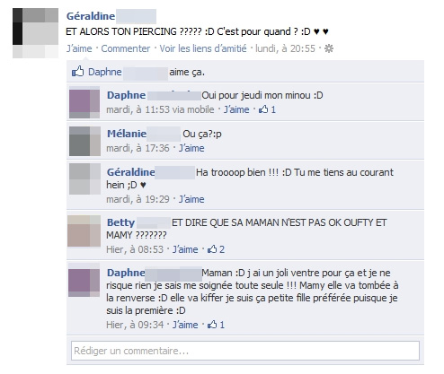The height and width of the screenshot is (374, 444).
Task: Like Mélanie's 'Ou ça?' comment
Action: (x=191, y=148)
